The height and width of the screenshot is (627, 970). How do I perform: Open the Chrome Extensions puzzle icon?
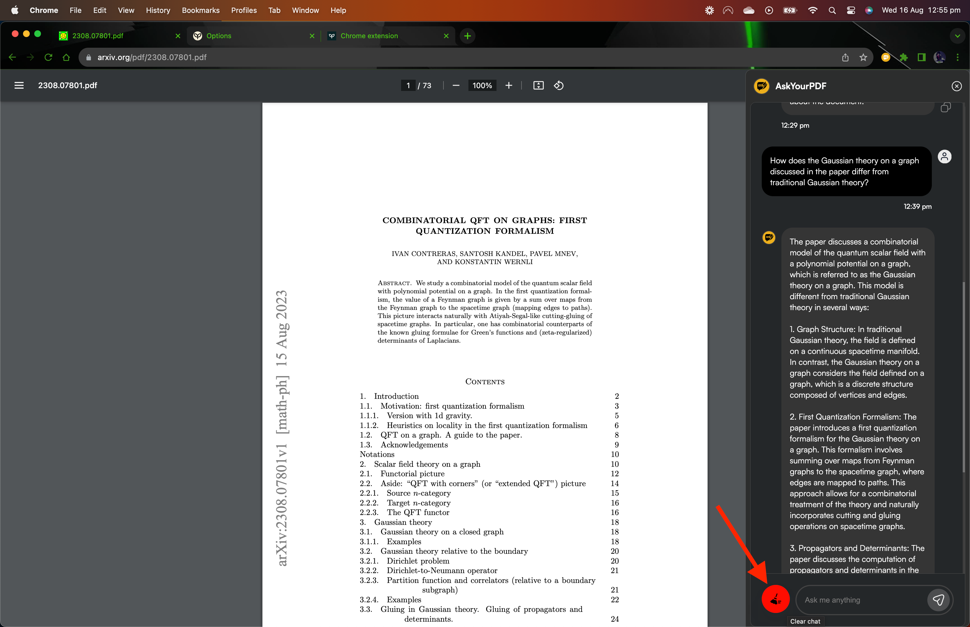903,58
